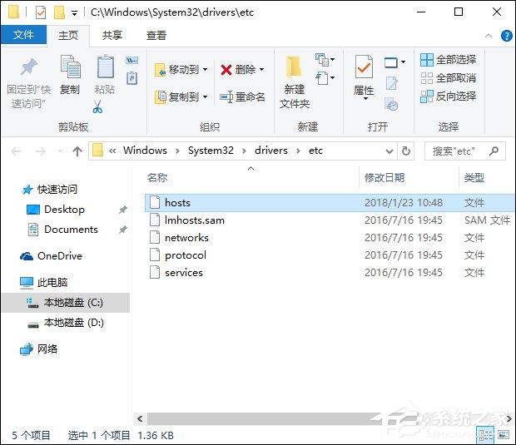Click the horizontal scrollbar left arrow
Viewport: 516px width, 445px height.
click(x=140, y=418)
